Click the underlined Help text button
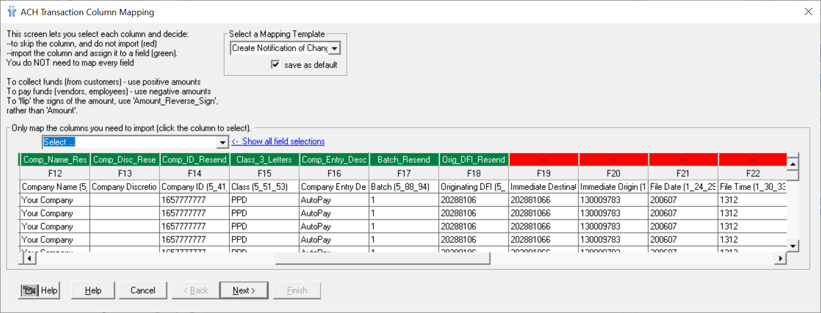This screenshot has width=821, height=313. (x=93, y=290)
